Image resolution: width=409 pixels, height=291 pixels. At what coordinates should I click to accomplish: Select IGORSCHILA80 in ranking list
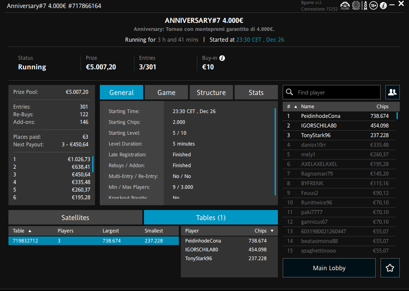click(339, 126)
